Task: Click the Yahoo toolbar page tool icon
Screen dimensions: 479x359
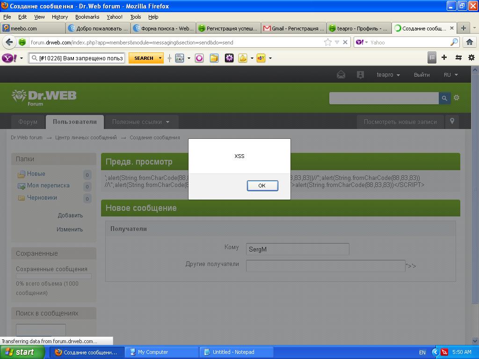Action: (180, 58)
